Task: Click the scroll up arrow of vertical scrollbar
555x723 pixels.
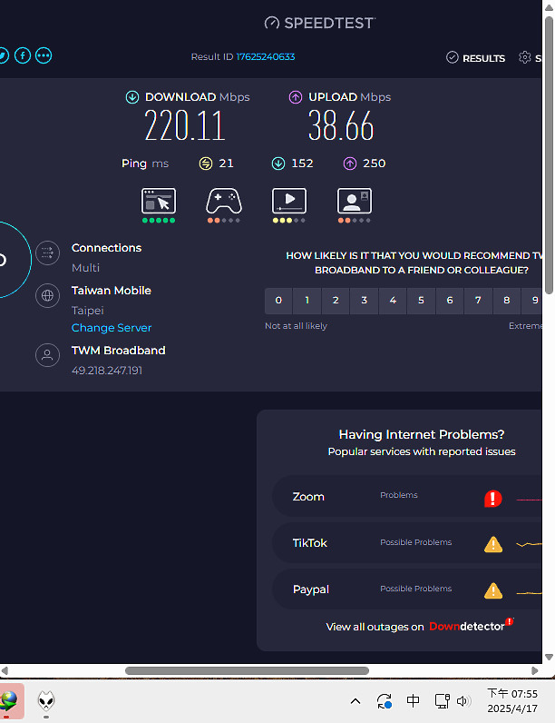Action: pos(549,7)
